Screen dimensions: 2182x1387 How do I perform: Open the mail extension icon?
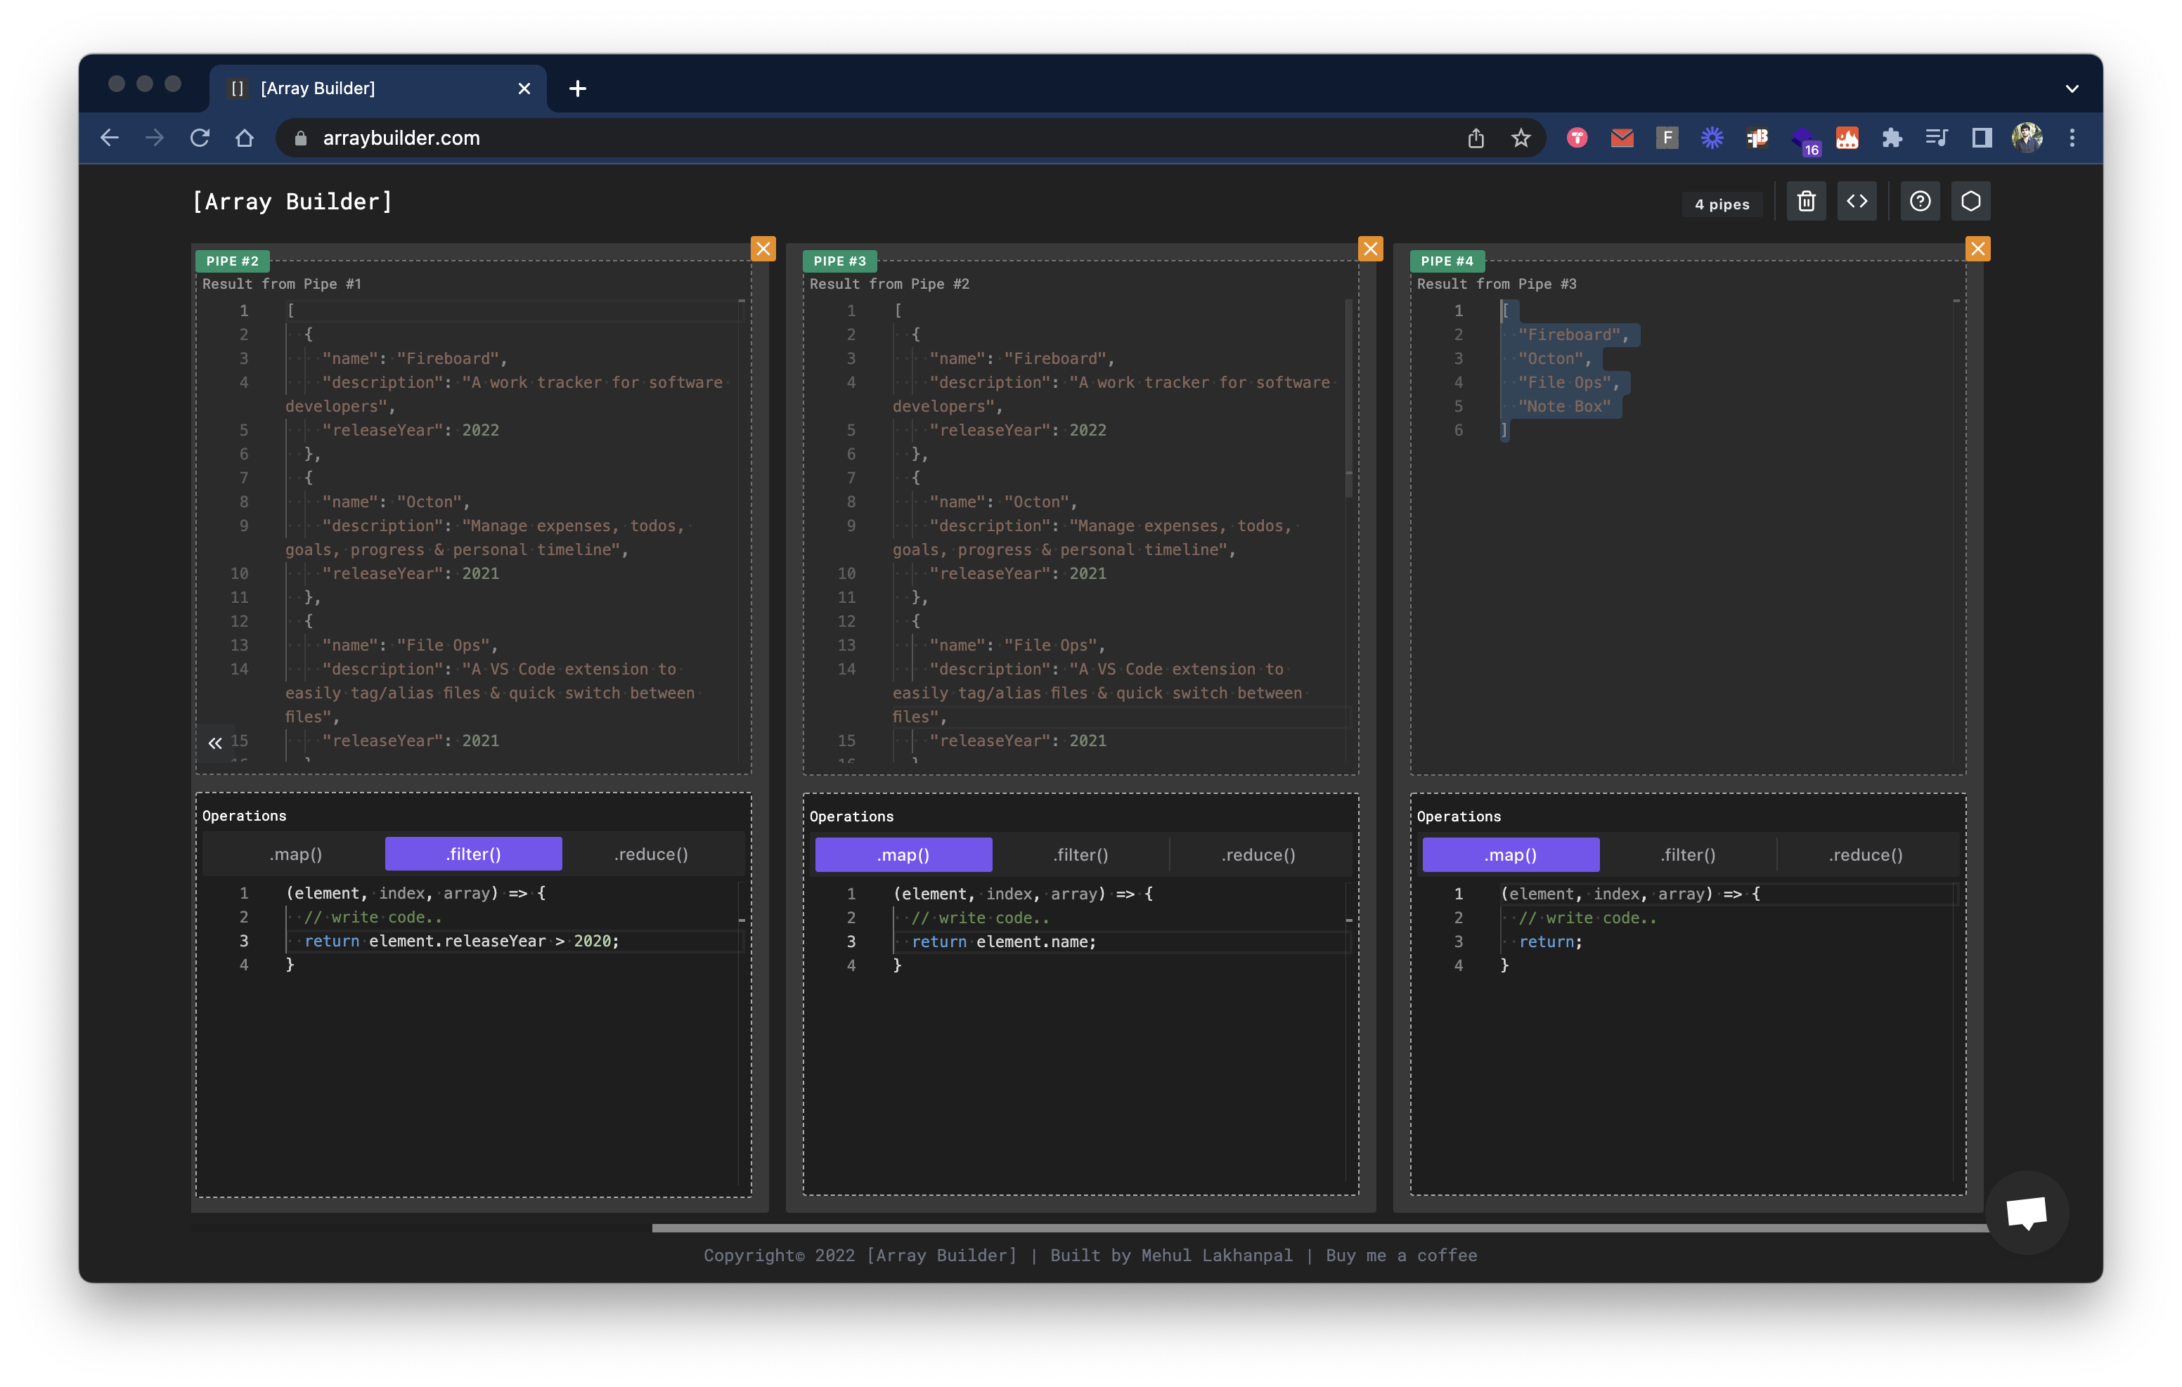point(1622,138)
